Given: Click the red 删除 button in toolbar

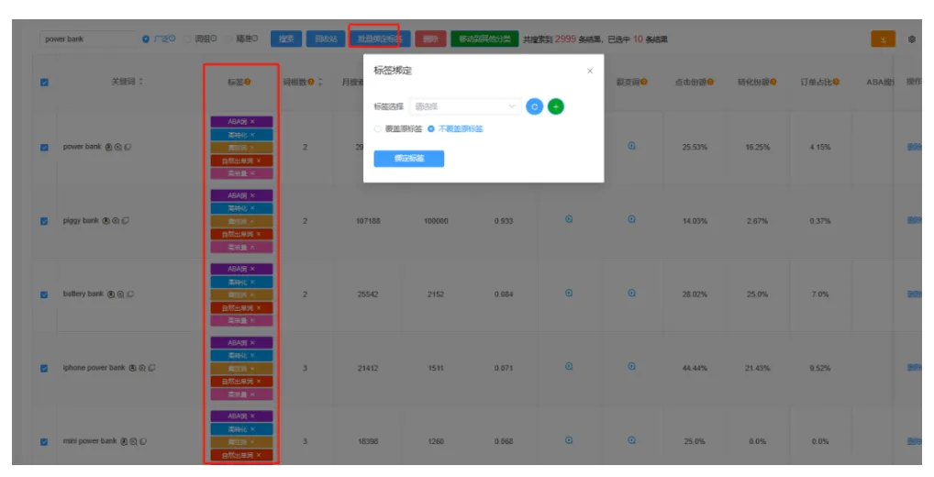Looking at the screenshot, I should 430,39.
